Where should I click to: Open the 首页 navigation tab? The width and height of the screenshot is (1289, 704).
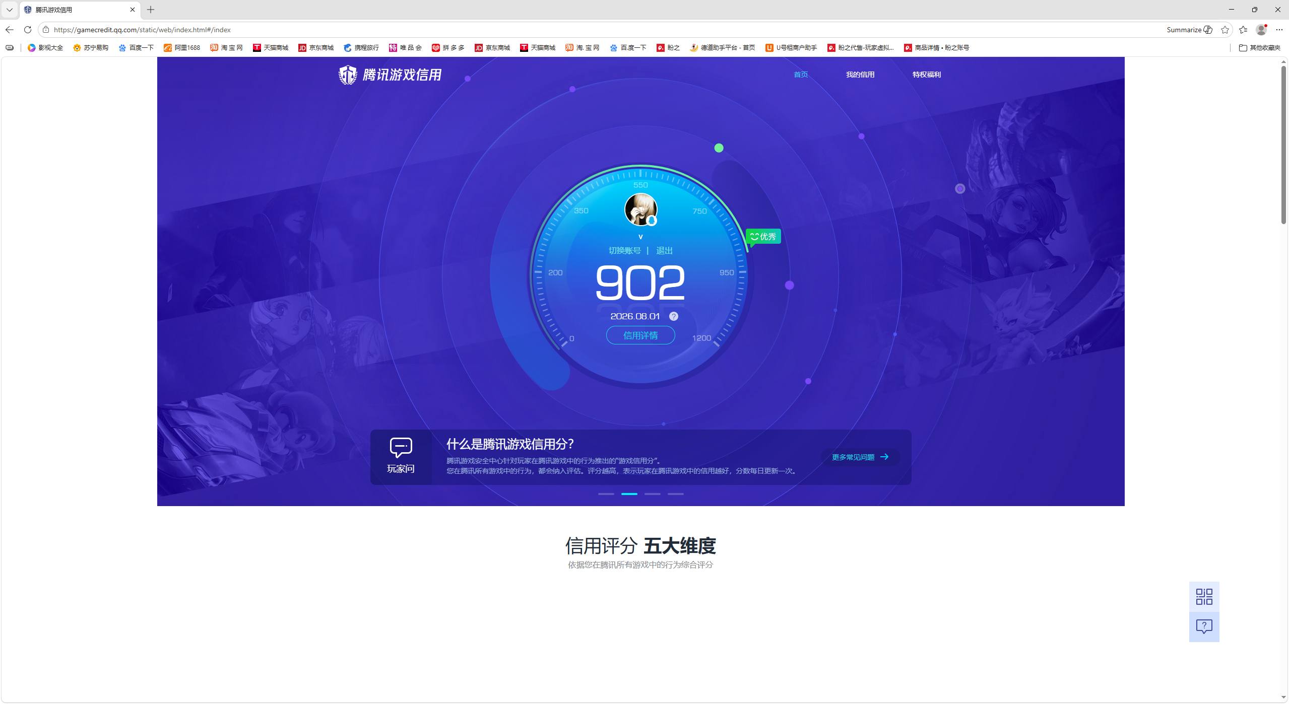click(x=800, y=75)
